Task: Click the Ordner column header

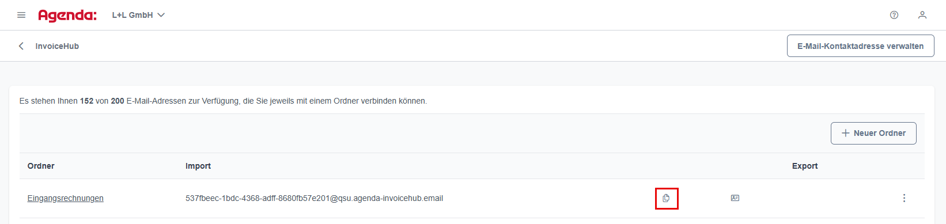Action: click(41, 166)
